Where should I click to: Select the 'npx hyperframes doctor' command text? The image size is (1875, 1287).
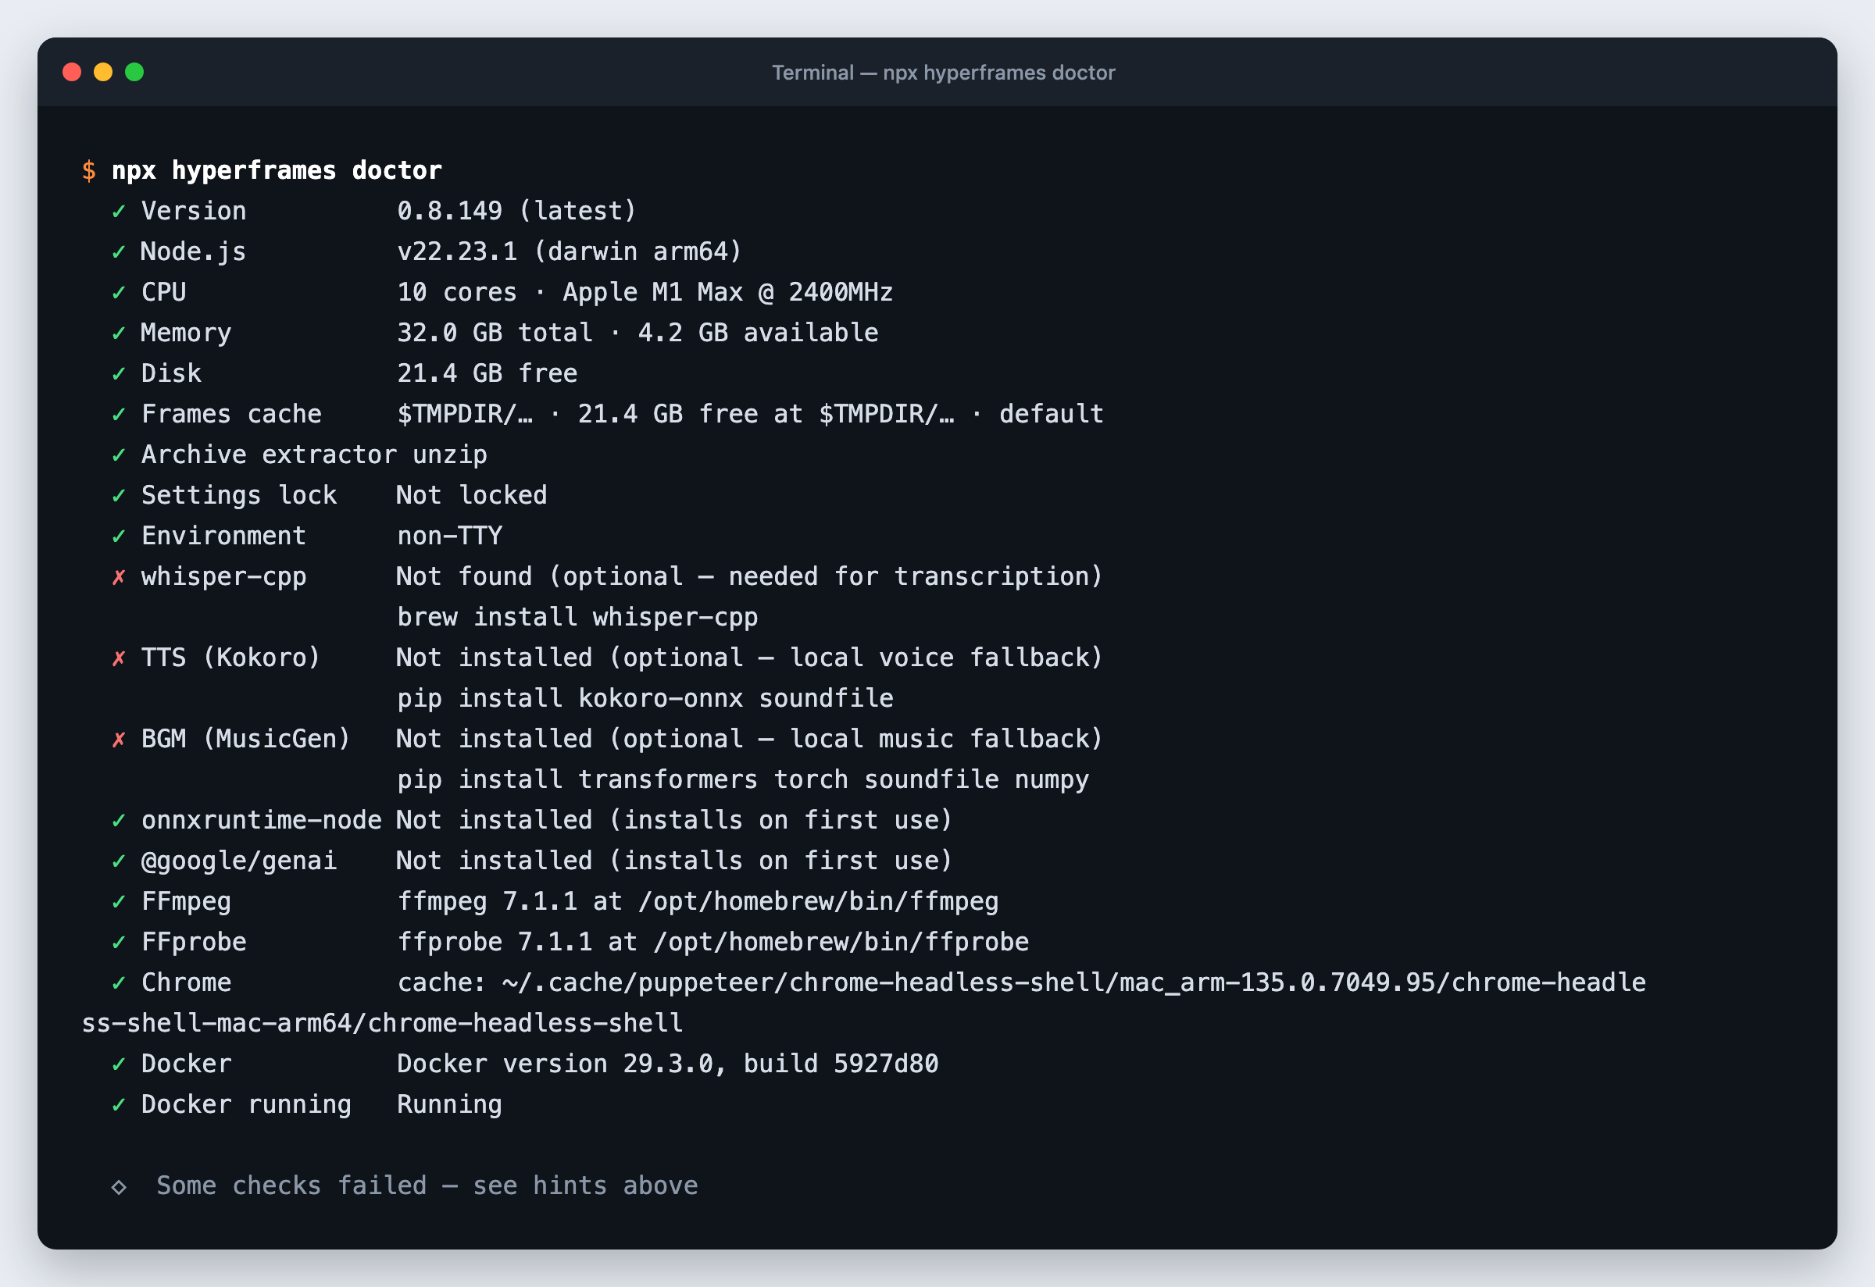tap(277, 171)
